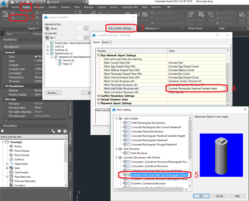Screen dimensions: 249x201
Task: Switch to the Export tab
Action: (106, 42)
